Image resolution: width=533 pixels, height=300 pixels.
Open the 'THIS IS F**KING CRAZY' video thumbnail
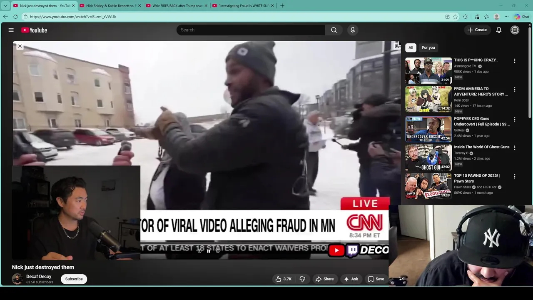click(428, 70)
